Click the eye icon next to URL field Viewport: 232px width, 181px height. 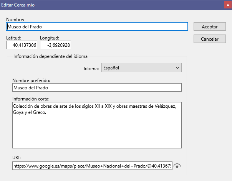(x=177, y=166)
